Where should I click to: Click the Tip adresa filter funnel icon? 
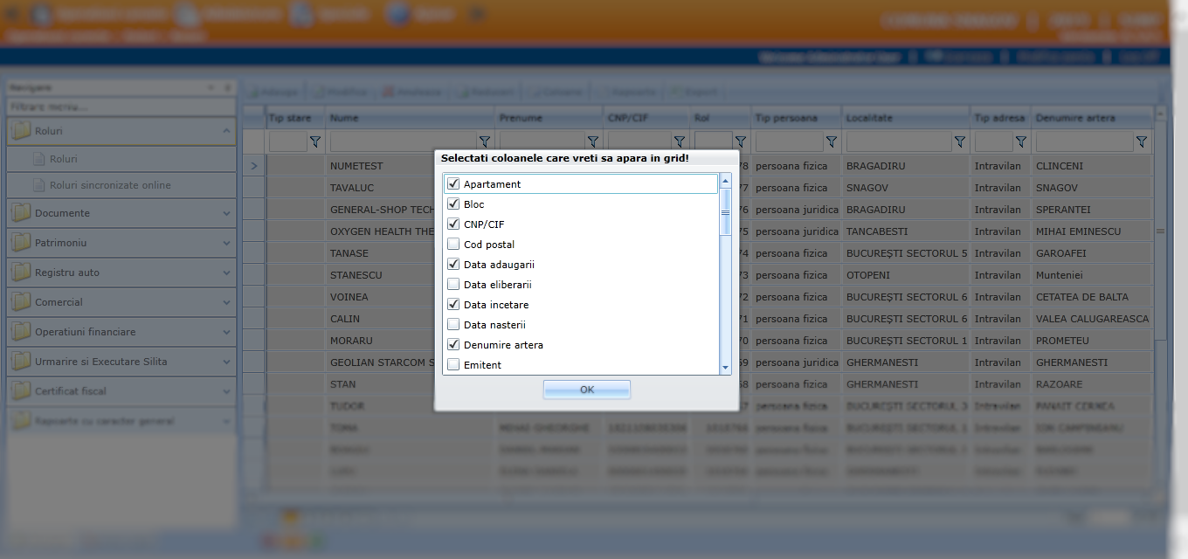pyautogui.click(x=1019, y=141)
